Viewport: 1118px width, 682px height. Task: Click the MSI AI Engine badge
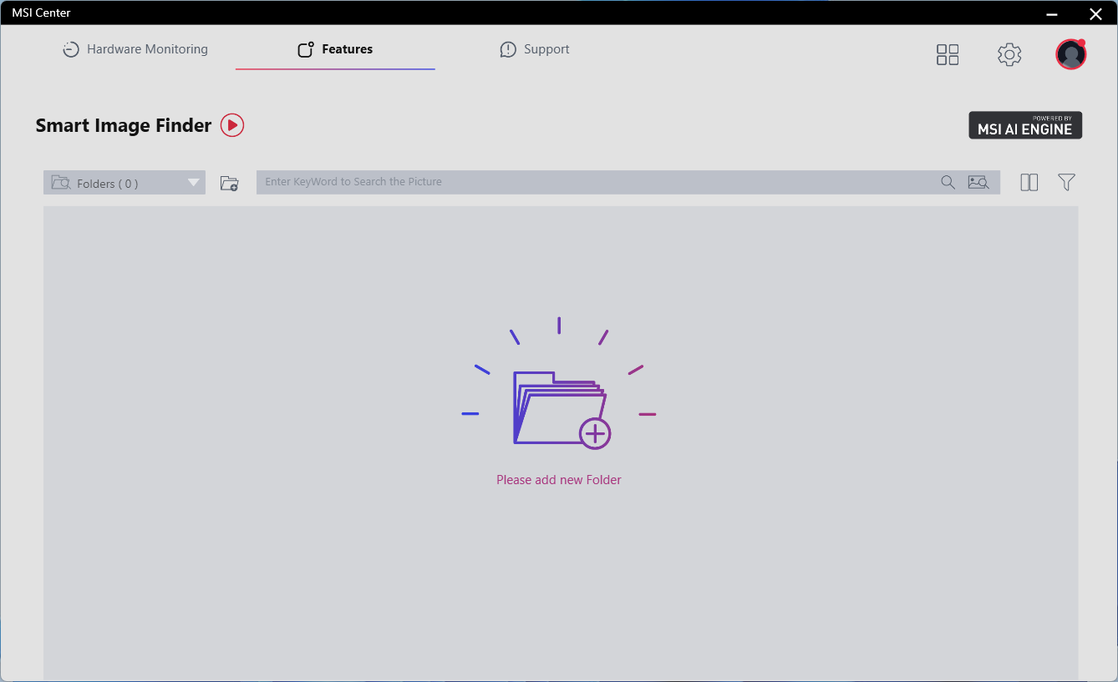coord(1025,125)
